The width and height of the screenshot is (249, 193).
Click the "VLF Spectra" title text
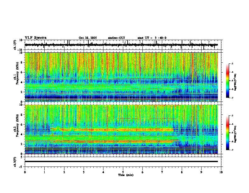[x=36, y=38]
